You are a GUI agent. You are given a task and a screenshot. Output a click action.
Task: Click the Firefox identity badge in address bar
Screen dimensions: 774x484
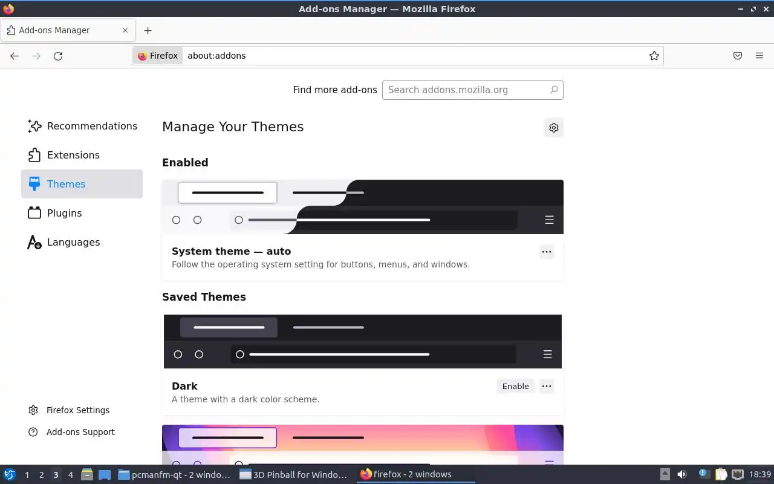(x=158, y=56)
